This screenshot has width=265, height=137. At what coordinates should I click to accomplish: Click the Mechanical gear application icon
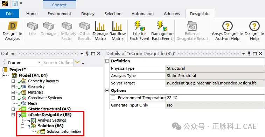coord(5,4)
